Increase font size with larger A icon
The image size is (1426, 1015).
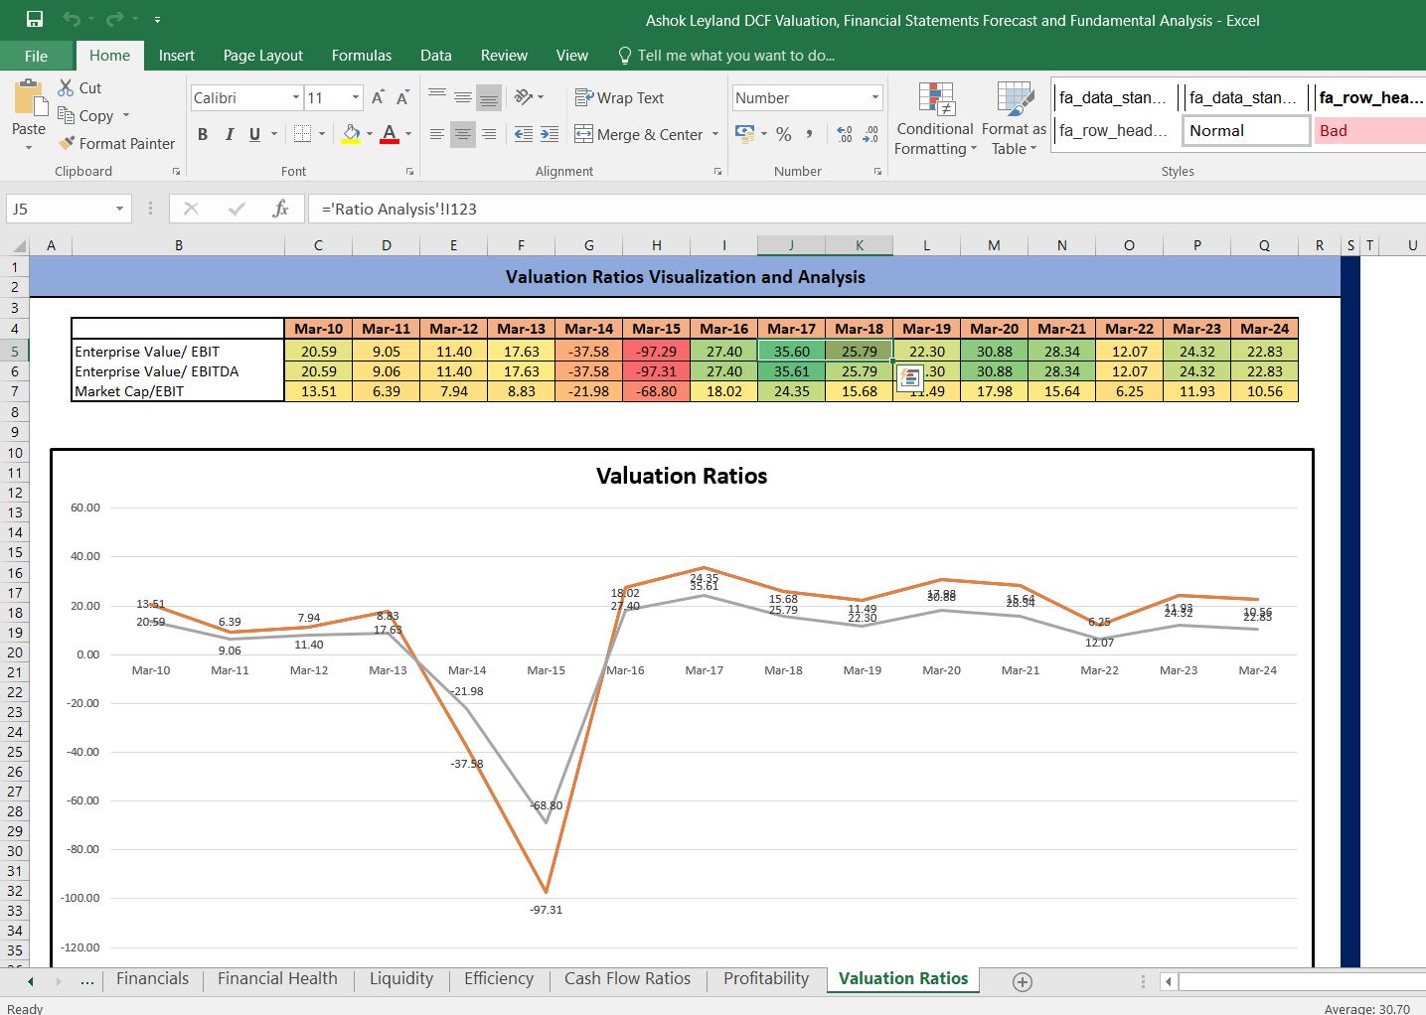pyautogui.click(x=378, y=97)
